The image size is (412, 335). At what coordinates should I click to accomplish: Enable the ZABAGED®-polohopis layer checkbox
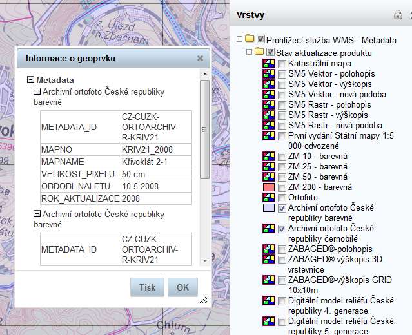[x=282, y=249]
